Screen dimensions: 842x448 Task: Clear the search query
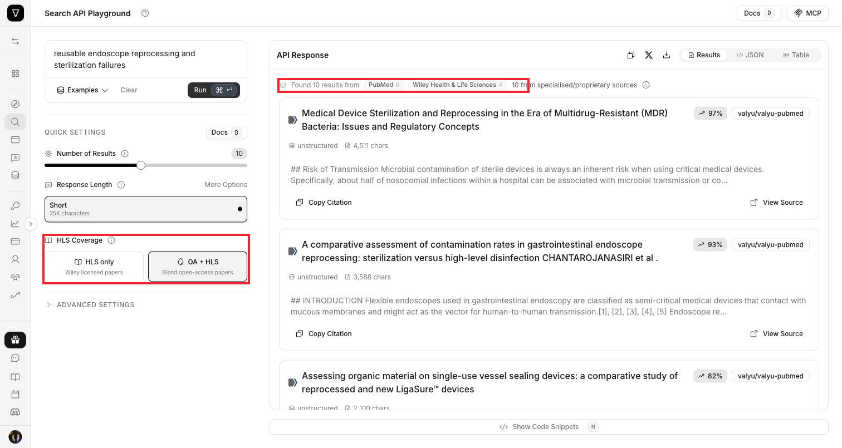tap(129, 90)
